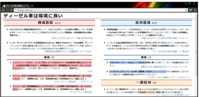The width and height of the screenshot is (199, 97).
Task: Open the 米国におけるディーゼル排ガス対策 link
Action: pos(166,38)
